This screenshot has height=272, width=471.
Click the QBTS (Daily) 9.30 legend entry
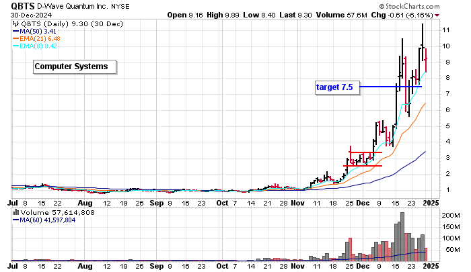(x=72, y=24)
